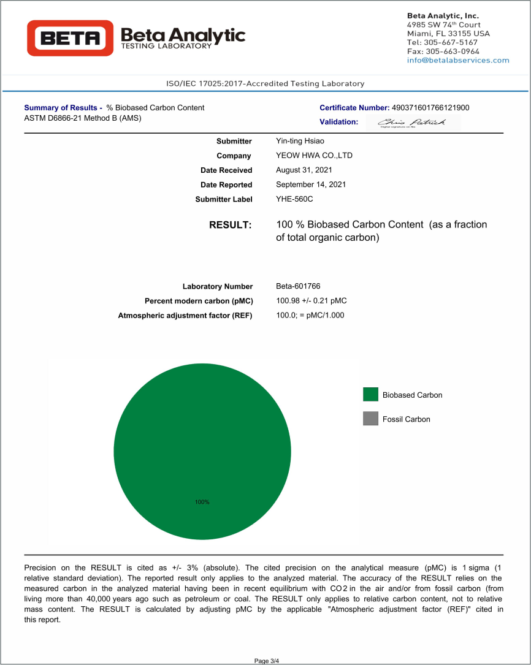Screen dimensions: 531x665
Task: Click the laboratory number Beta-601766
Action: pyautogui.click(x=298, y=286)
